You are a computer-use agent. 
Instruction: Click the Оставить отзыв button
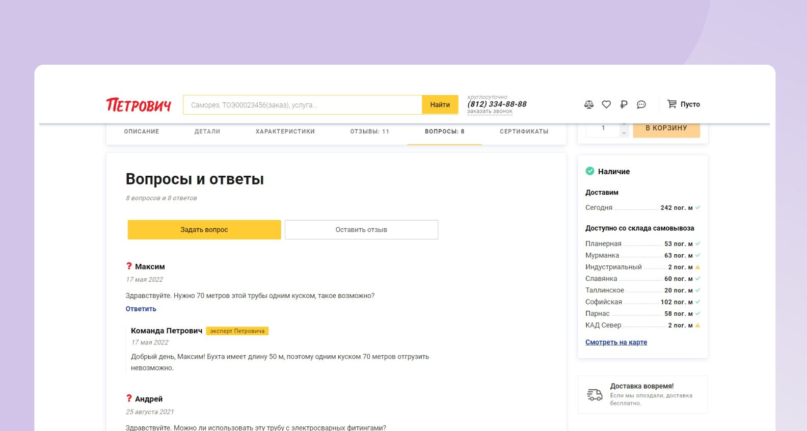[x=361, y=230]
